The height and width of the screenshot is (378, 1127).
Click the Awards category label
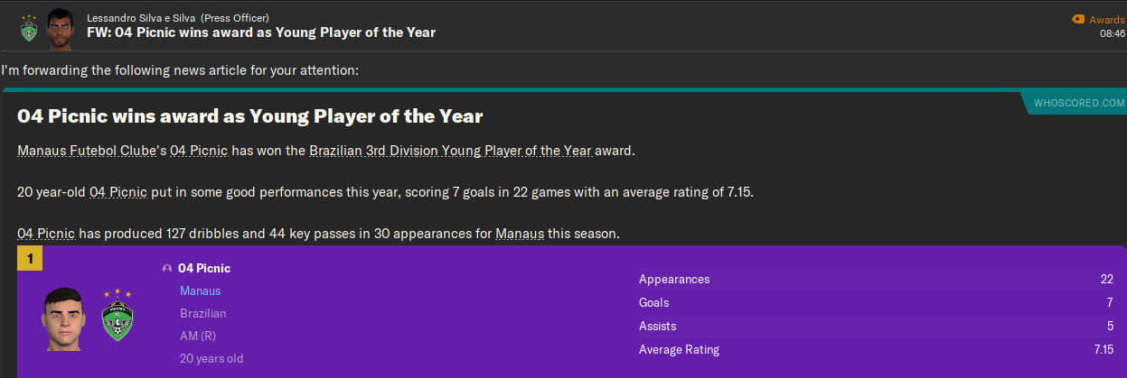[1106, 19]
